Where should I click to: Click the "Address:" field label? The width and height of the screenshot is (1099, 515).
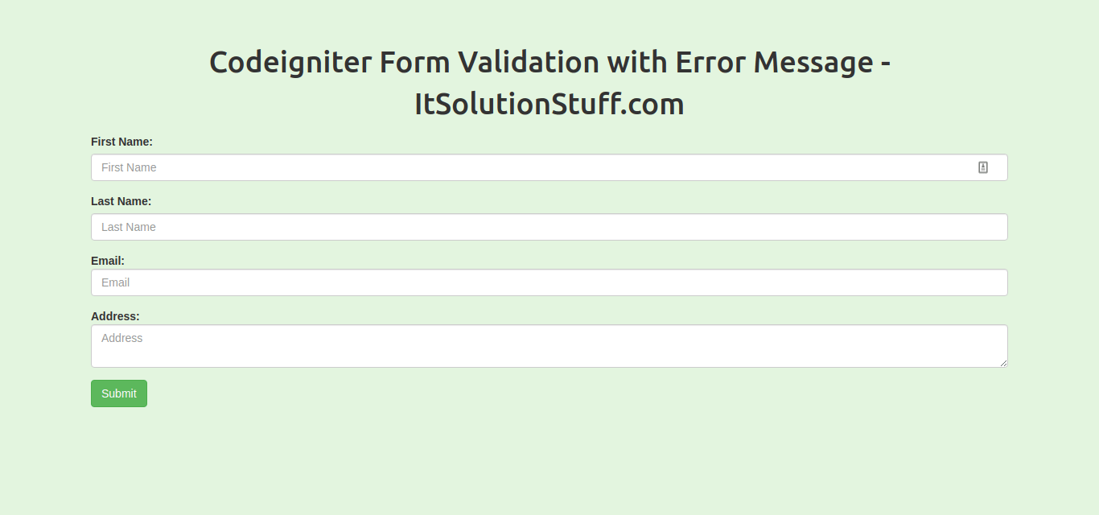(x=115, y=316)
